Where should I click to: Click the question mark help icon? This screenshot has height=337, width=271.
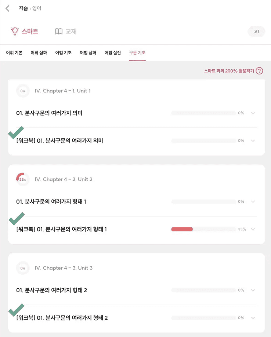click(259, 71)
